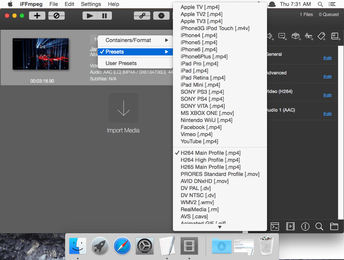This screenshot has height=260, width=344.
Task: Click iFFmpeg film strip dock icon
Action: (189, 246)
